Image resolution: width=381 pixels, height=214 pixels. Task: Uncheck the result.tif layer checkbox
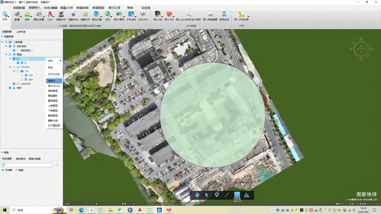tap(14, 84)
